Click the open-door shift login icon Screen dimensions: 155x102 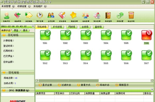click(x=108, y=15)
